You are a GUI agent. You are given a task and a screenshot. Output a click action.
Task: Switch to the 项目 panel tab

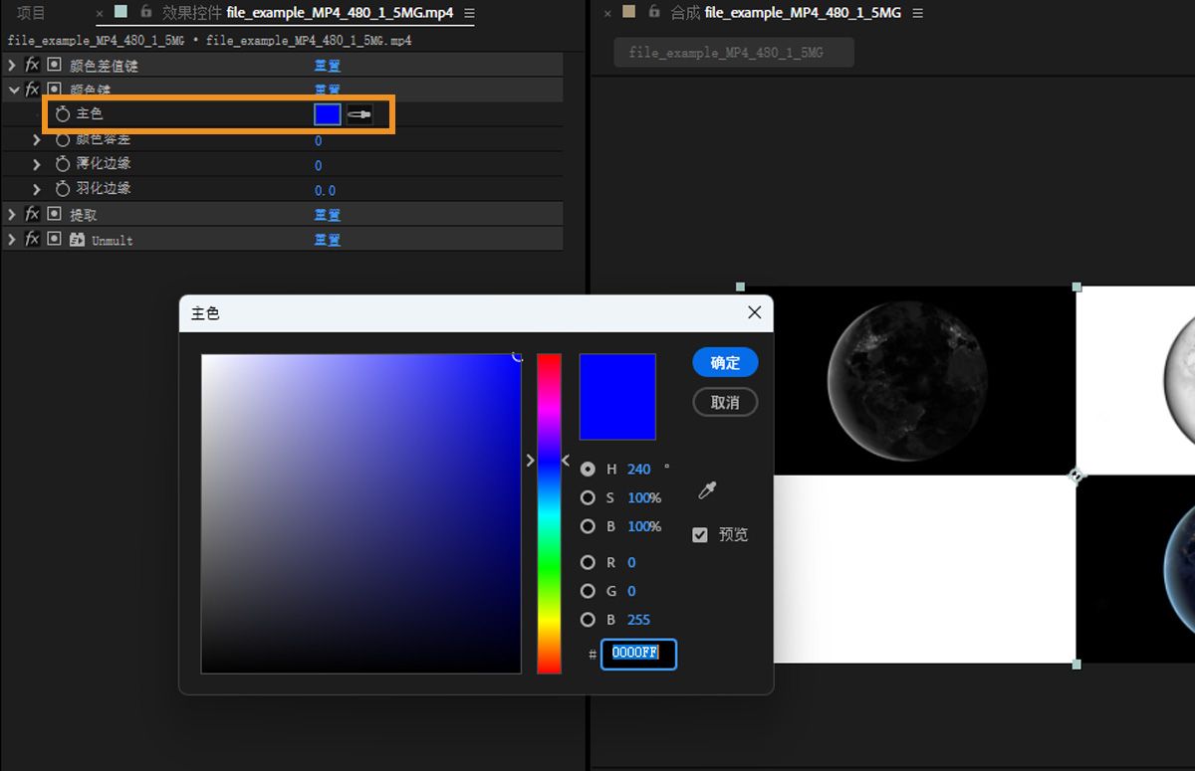31,13
